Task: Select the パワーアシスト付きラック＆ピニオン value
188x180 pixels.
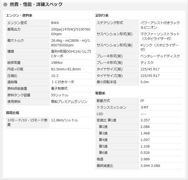Action: (x=160, y=25)
